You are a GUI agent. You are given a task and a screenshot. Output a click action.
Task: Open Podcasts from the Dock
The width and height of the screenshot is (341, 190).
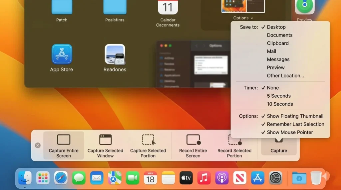coord(222,178)
